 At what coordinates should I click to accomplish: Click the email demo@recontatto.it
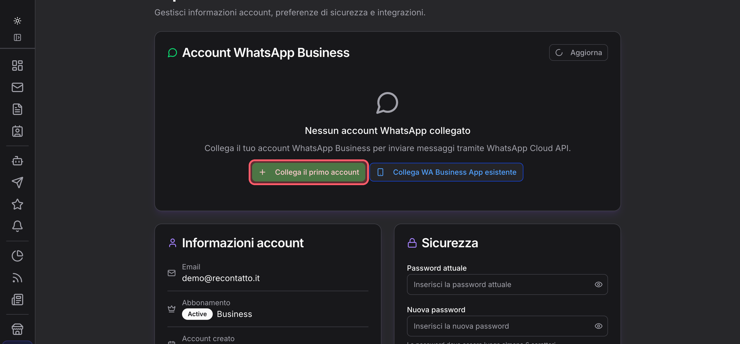[x=221, y=278]
